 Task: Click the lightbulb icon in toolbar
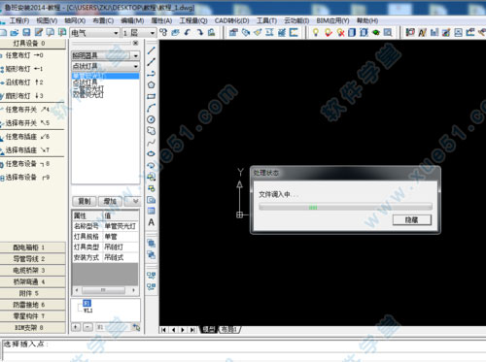tap(316, 33)
